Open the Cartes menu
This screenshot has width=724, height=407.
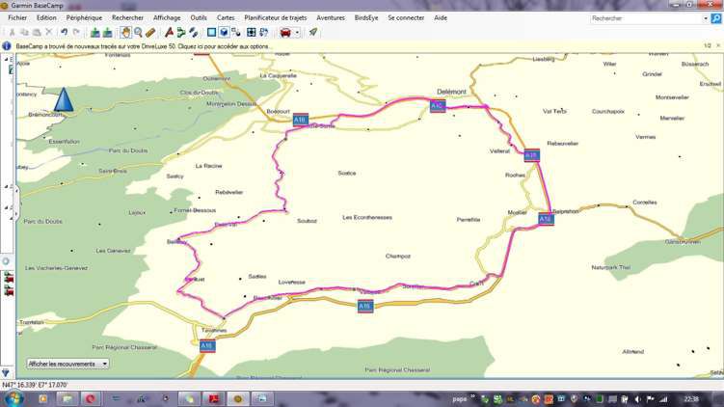[226, 17]
